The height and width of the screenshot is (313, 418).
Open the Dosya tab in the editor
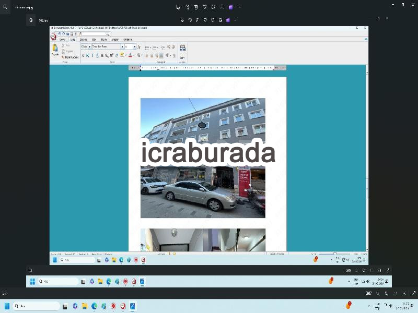coord(62,40)
